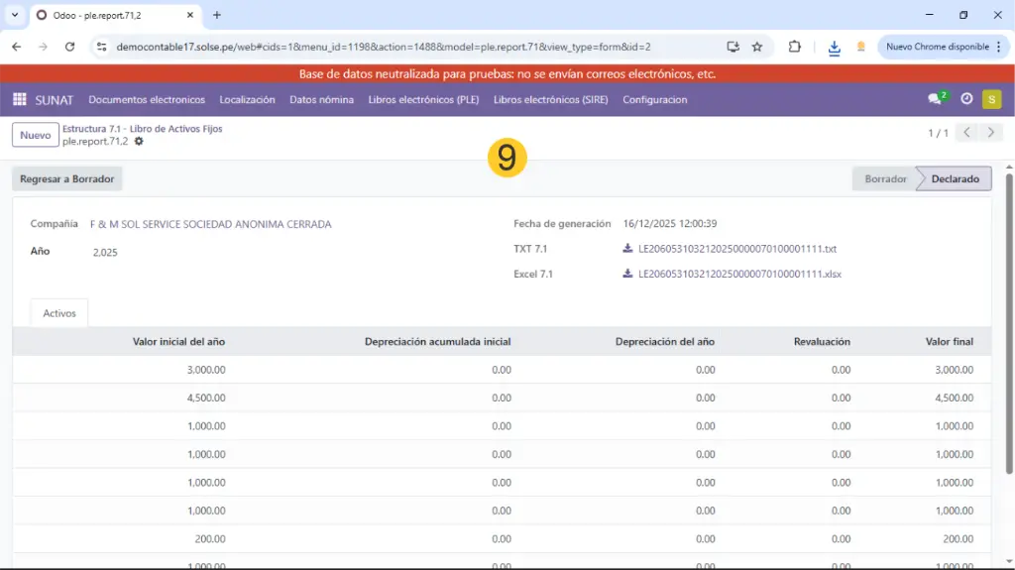Click the Borrador status stage
Viewport: 1015px width, 570px height.
point(884,179)
